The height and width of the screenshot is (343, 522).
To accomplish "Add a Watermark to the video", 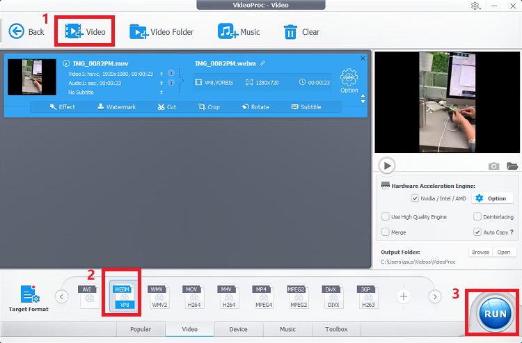I will click(x=116, y=106).
